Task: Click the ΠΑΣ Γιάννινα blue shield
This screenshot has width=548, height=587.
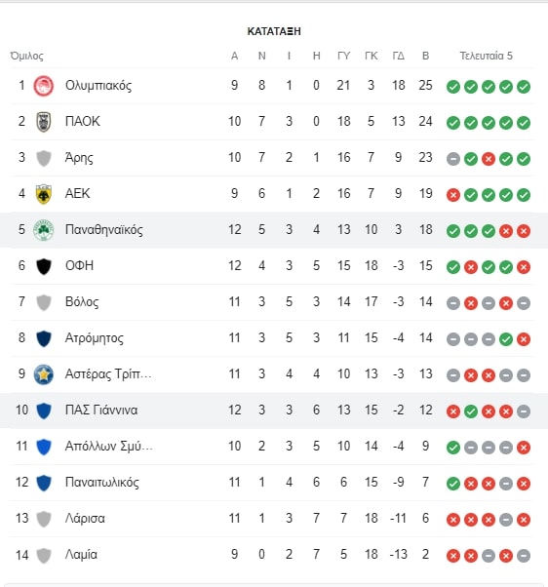Action: pos(44,411)
